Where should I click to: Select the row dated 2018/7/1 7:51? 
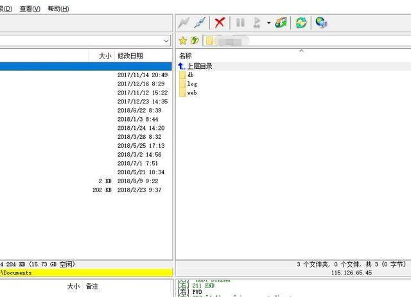coord(85,163)
